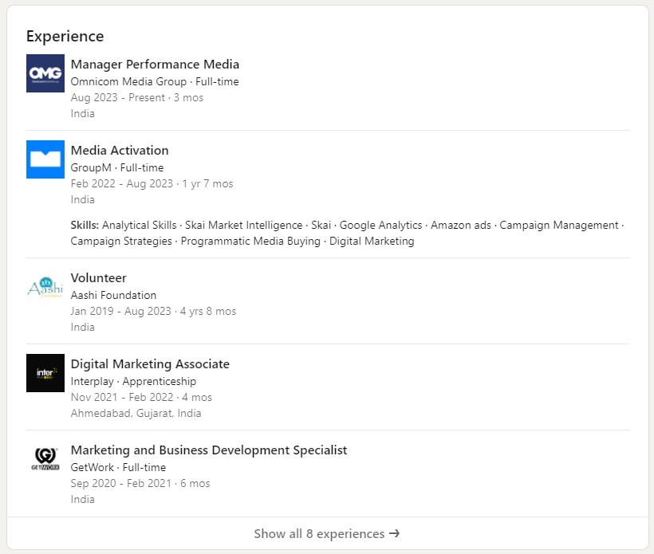Screen dimensions: 654x554
Task: Click the arrow icon beside Show all experiences
Action: [x=394, y=533]
